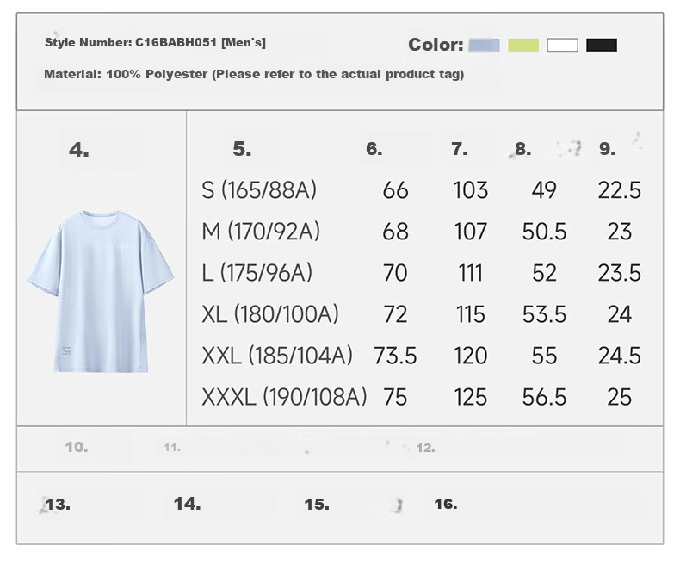Viewport: 680px width, 564px height.
Task: Click the value 23.5 in the L row
Action: point(619,273)
